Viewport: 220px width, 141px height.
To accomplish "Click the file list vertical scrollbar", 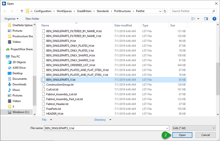I will 218,79.
